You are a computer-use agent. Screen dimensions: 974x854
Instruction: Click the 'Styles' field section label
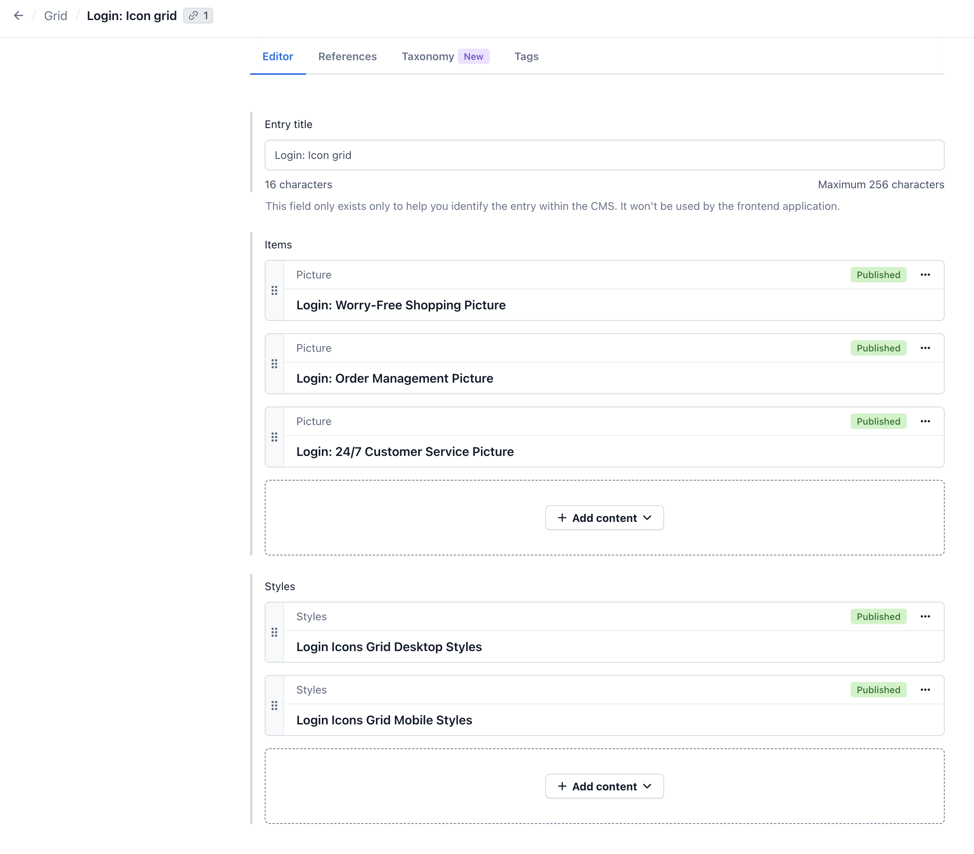point(280,587)
